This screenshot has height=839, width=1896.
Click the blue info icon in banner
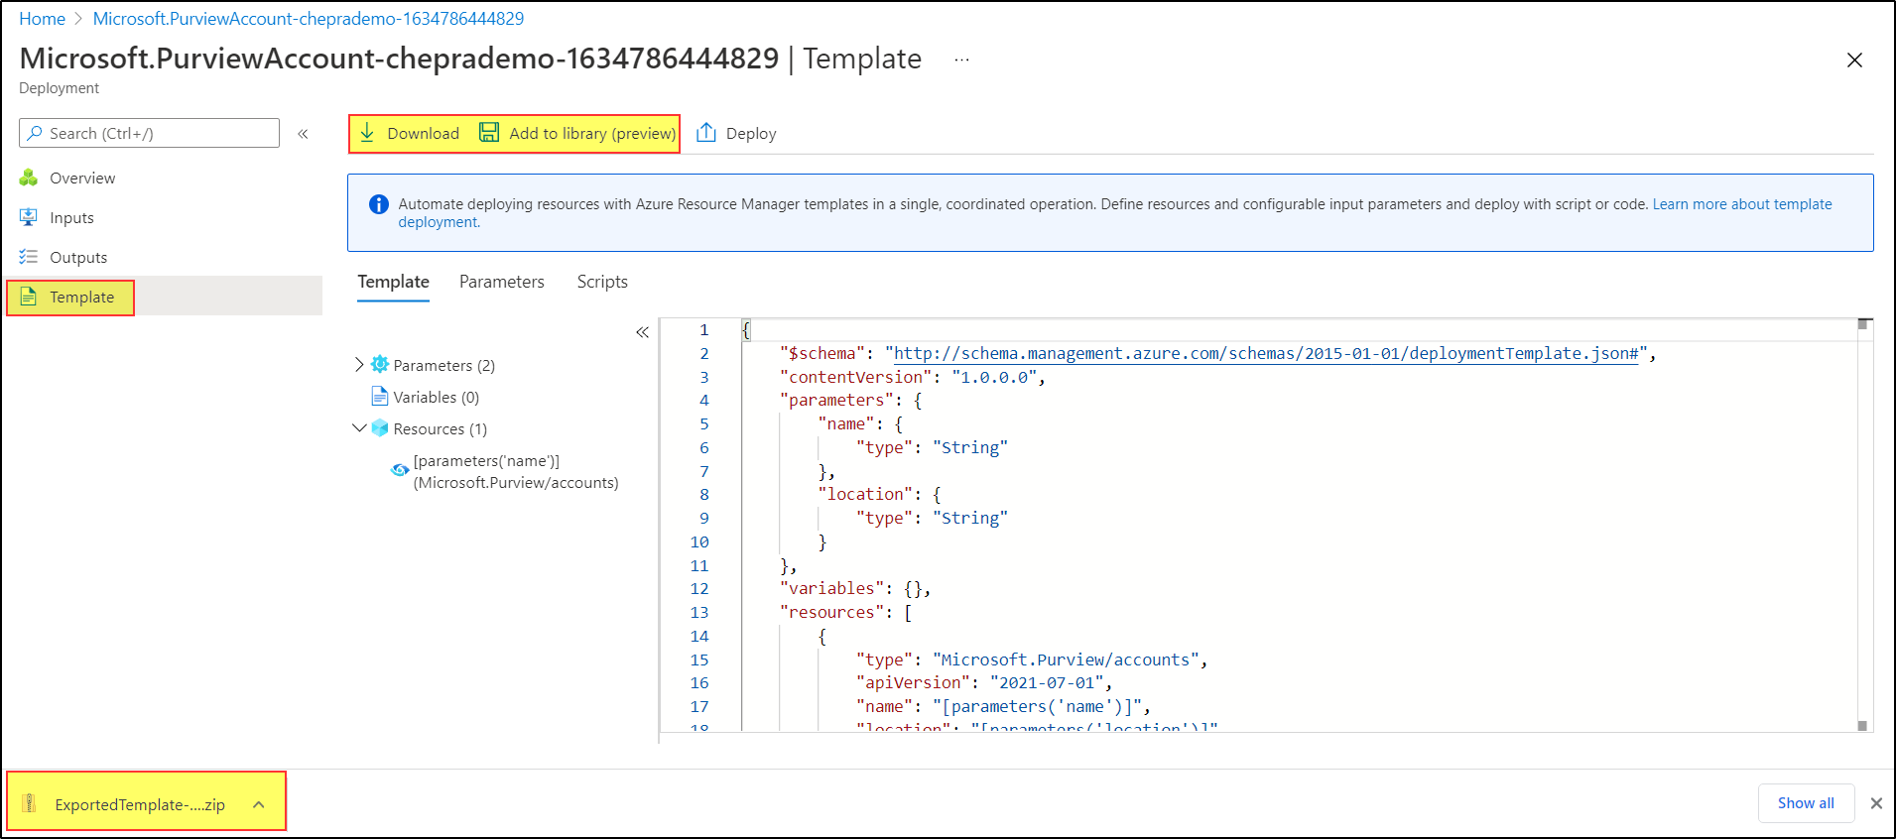[379, 204]
